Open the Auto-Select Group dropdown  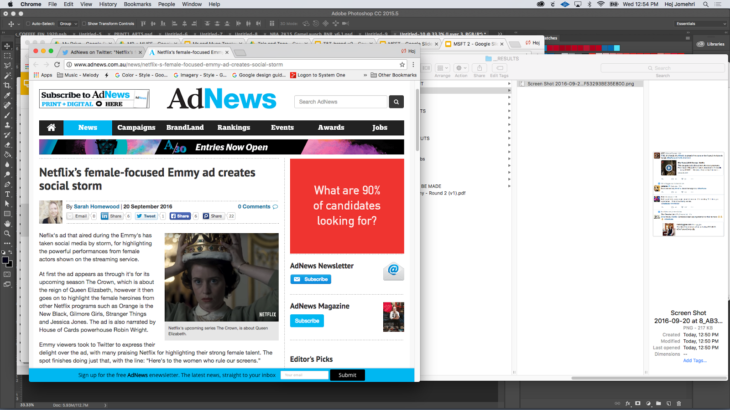[x=68, y=24]
